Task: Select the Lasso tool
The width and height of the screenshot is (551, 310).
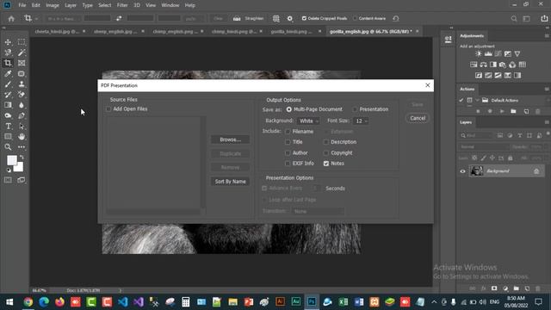Action: [x=8, y=53]
